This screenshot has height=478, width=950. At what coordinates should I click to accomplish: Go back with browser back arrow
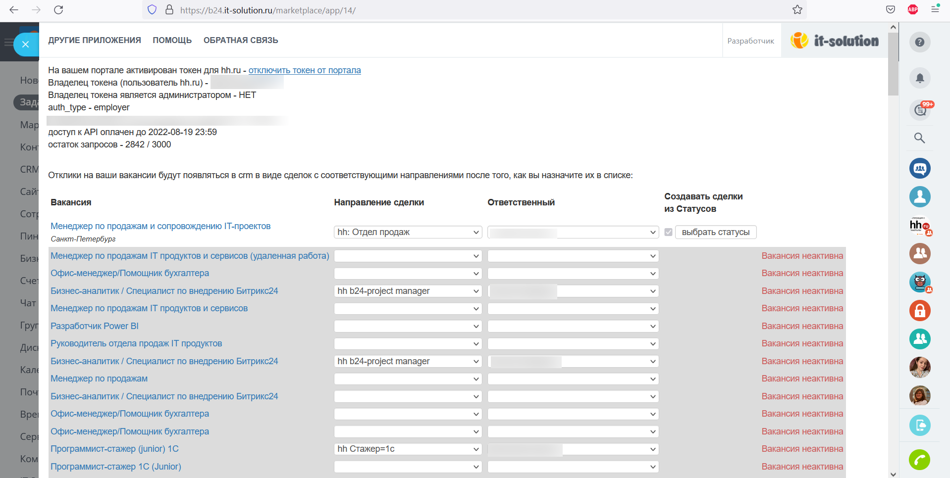pos(14,10)
